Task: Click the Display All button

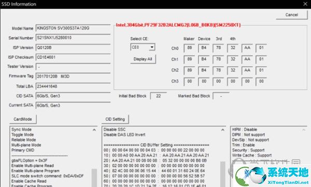Action: tap(143, 59)
